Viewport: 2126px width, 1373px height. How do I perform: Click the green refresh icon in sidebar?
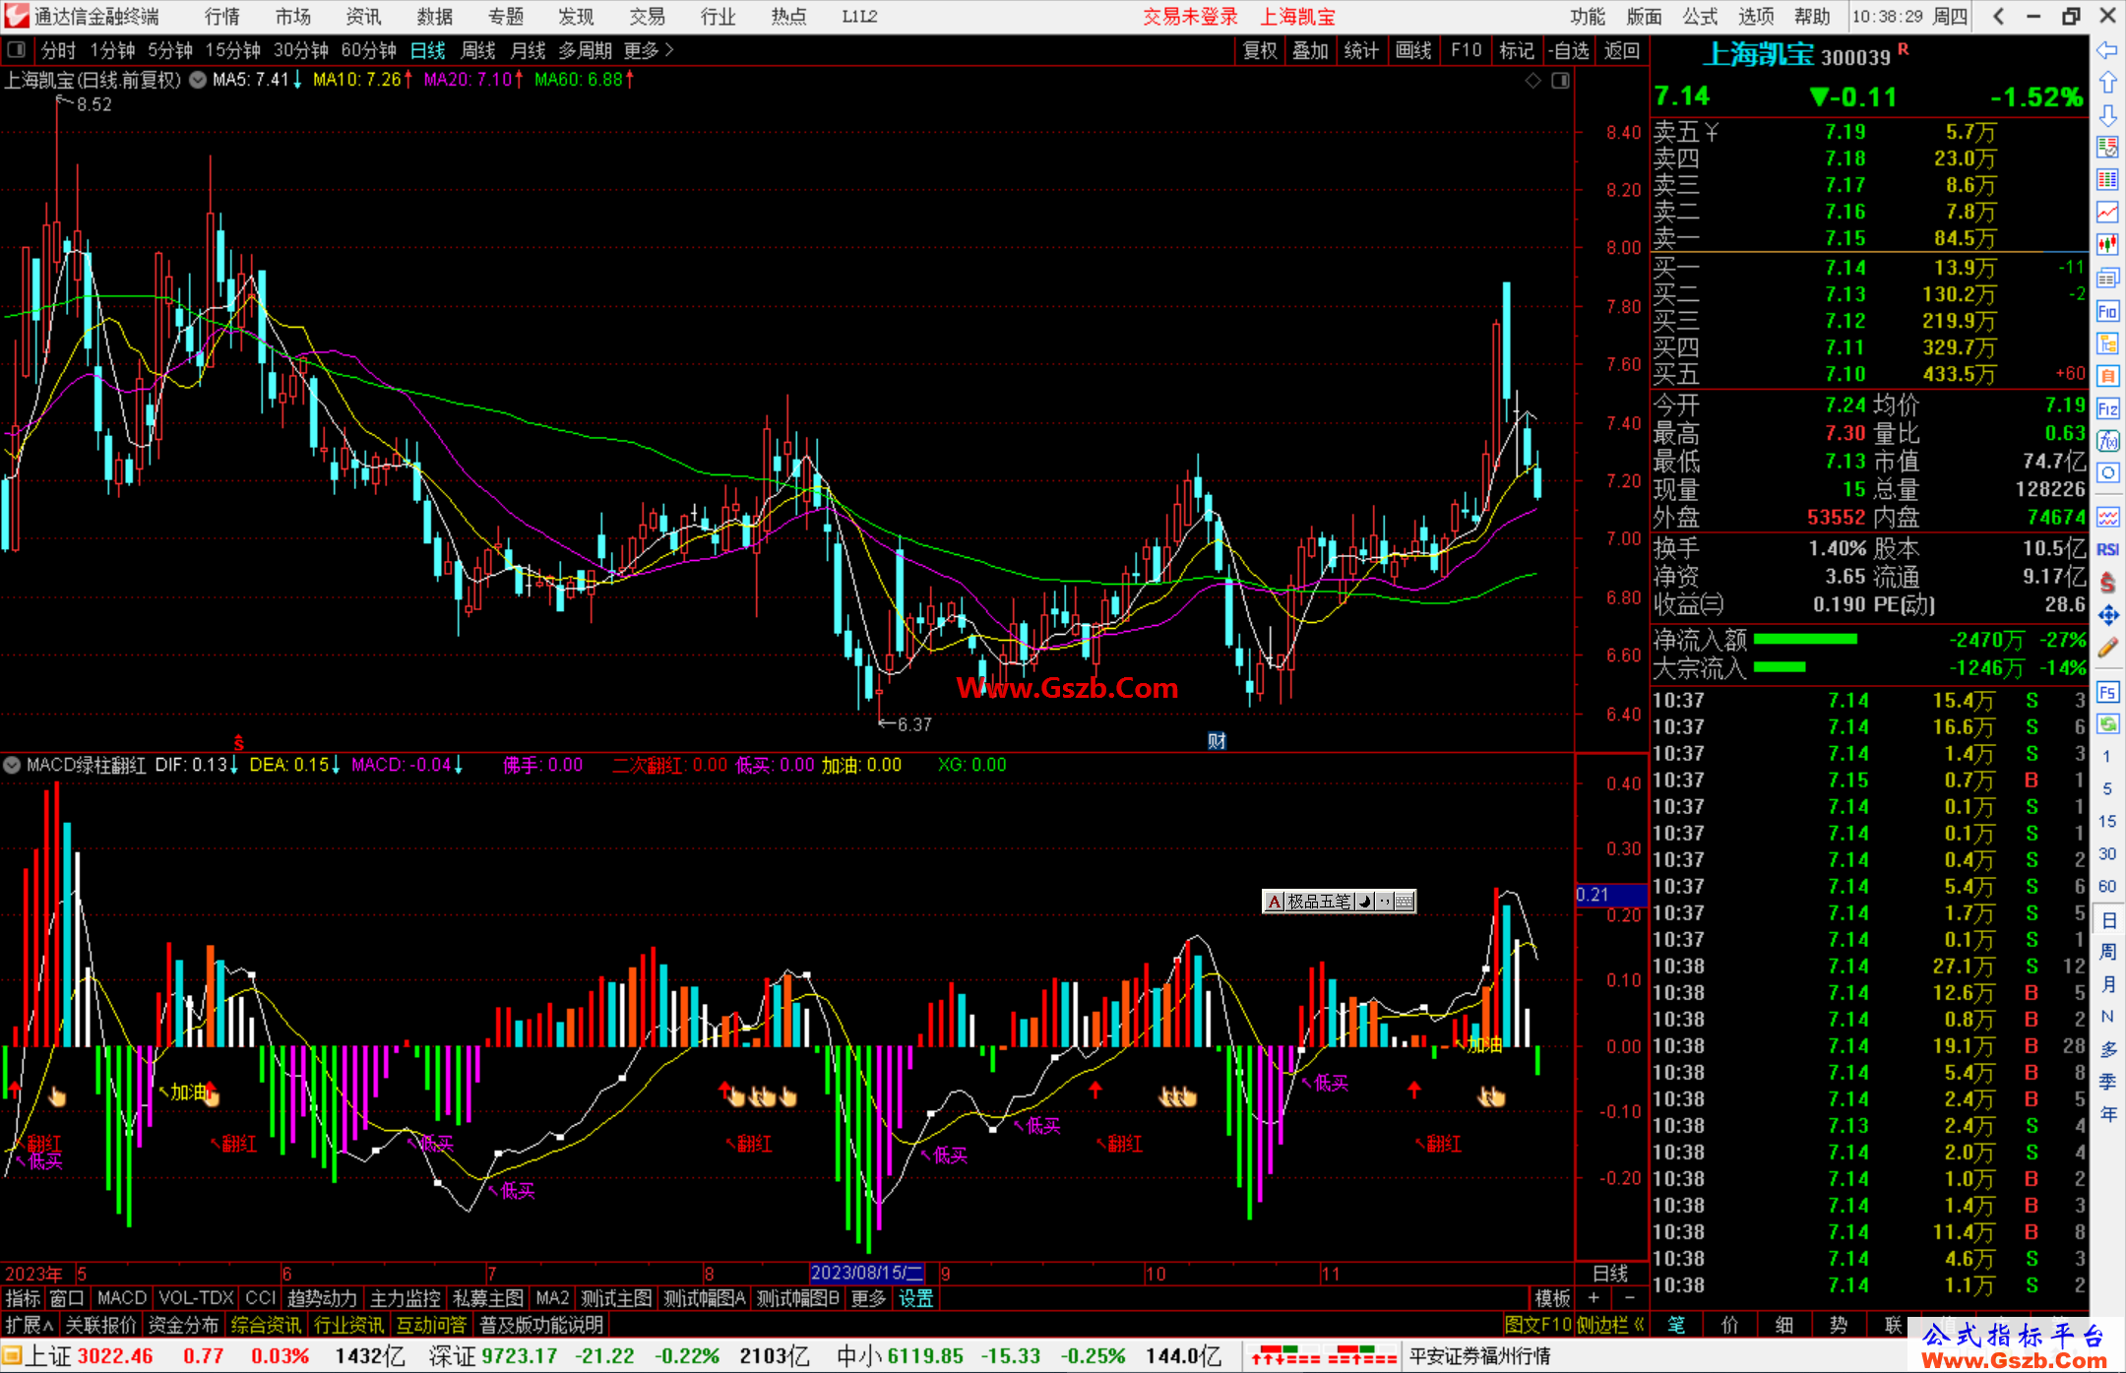[x=2107, y=724]
